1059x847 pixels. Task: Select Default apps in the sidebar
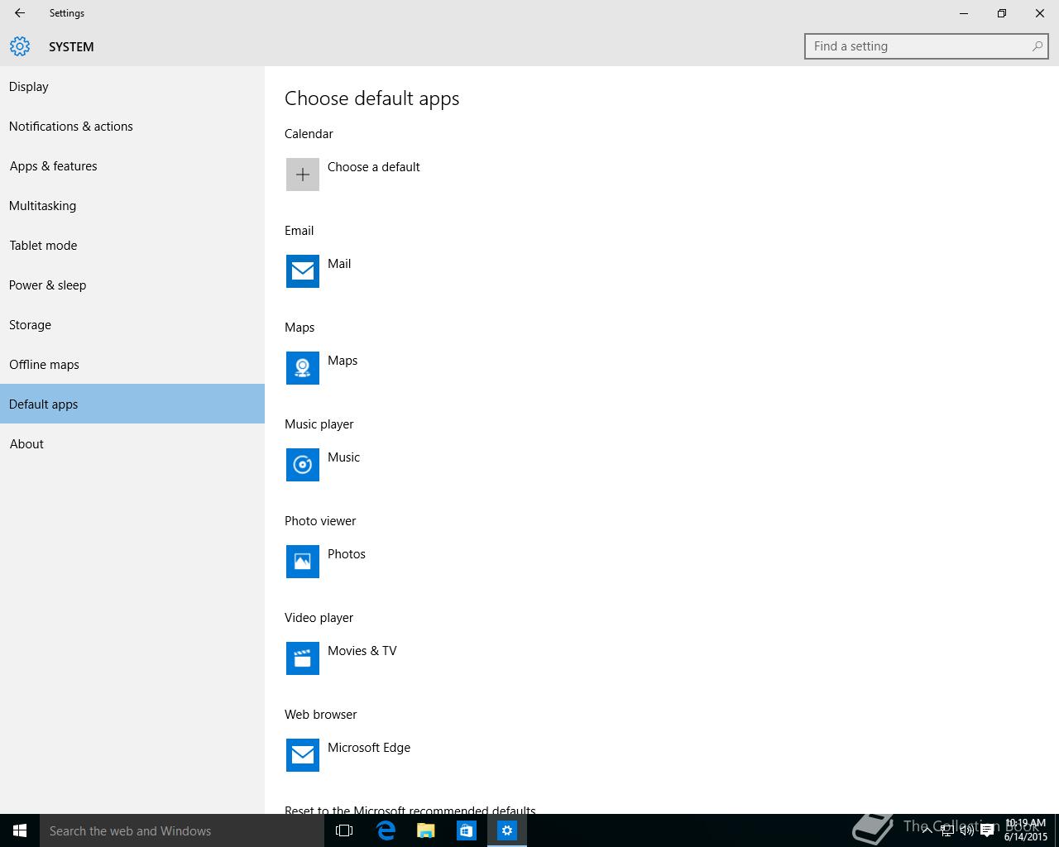point(132,404)
